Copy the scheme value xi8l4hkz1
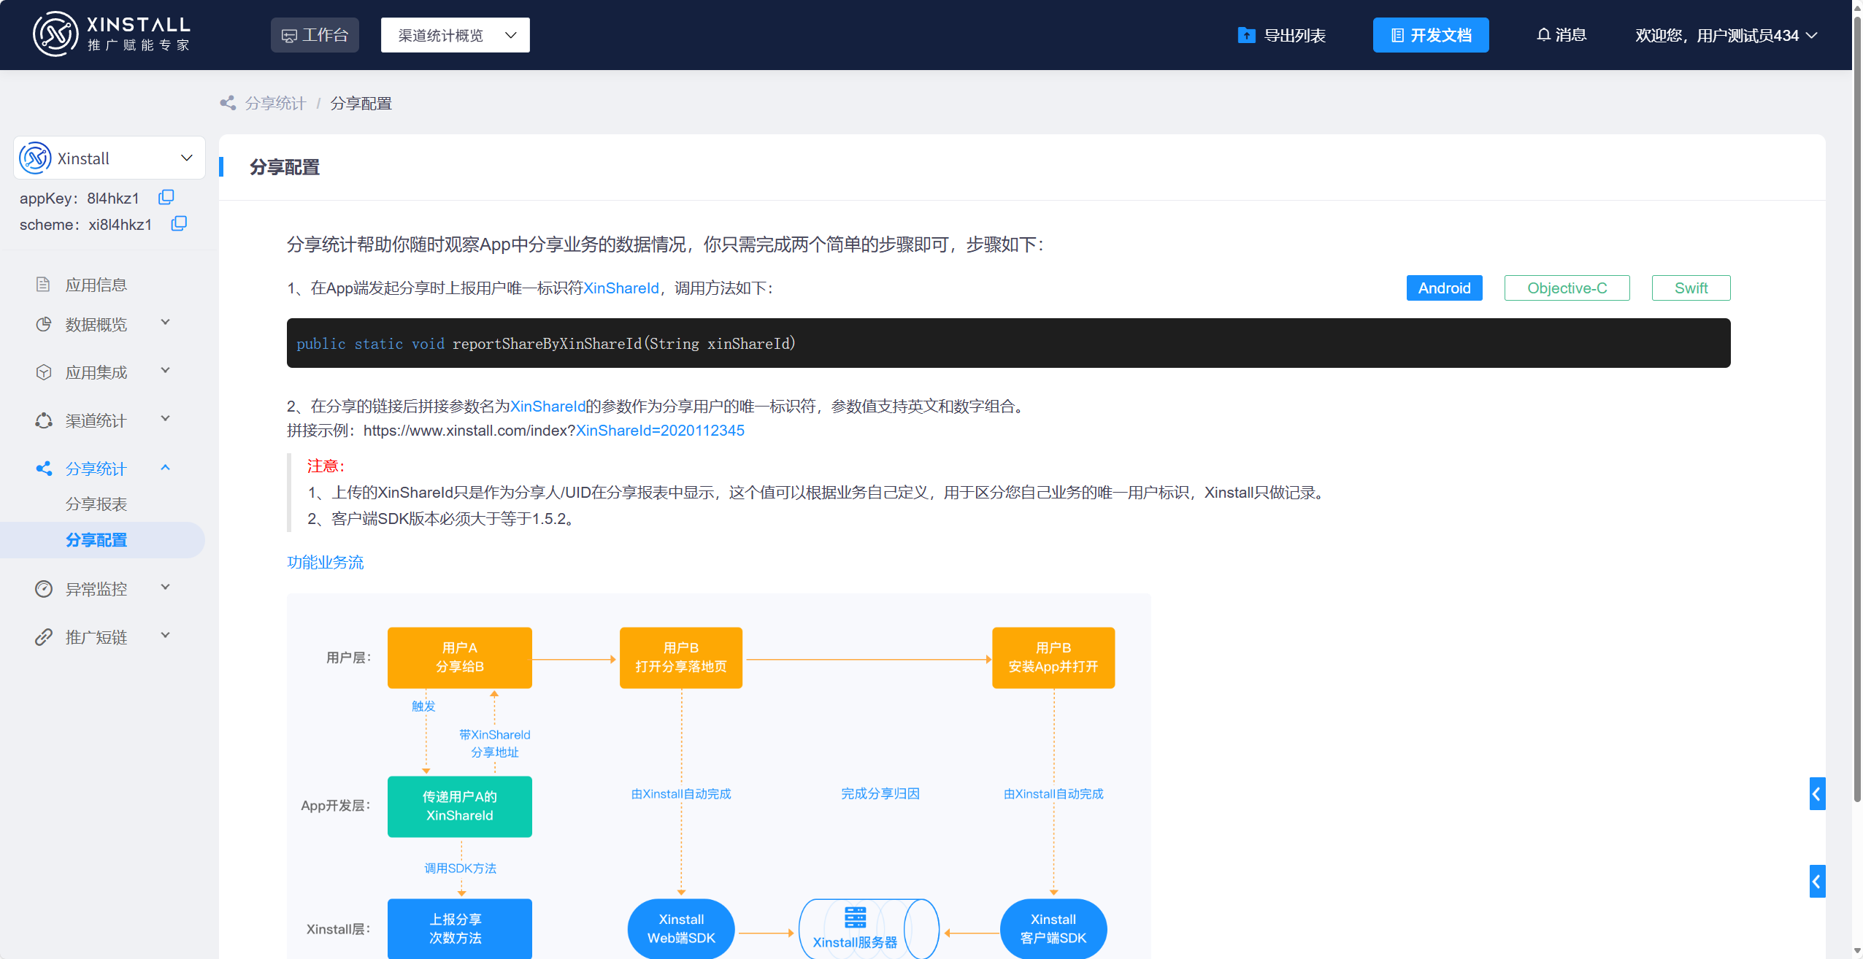1863x959 pixels. [179, 223]
